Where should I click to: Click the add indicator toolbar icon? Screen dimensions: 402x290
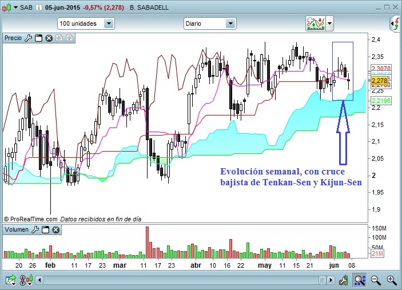pos(316,23)
